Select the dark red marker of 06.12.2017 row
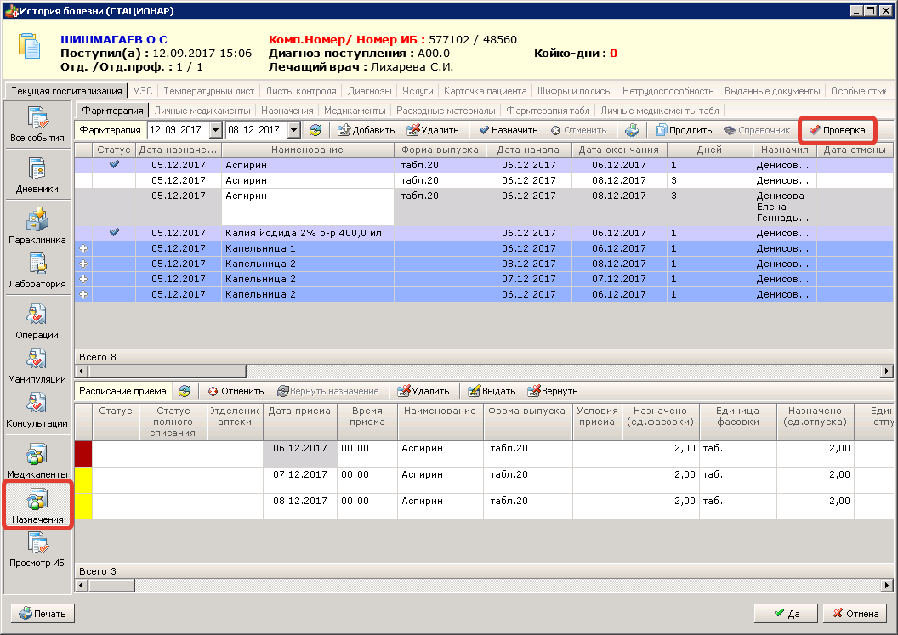This screenshot has width=898, height=635. click(x=83, y=453)
